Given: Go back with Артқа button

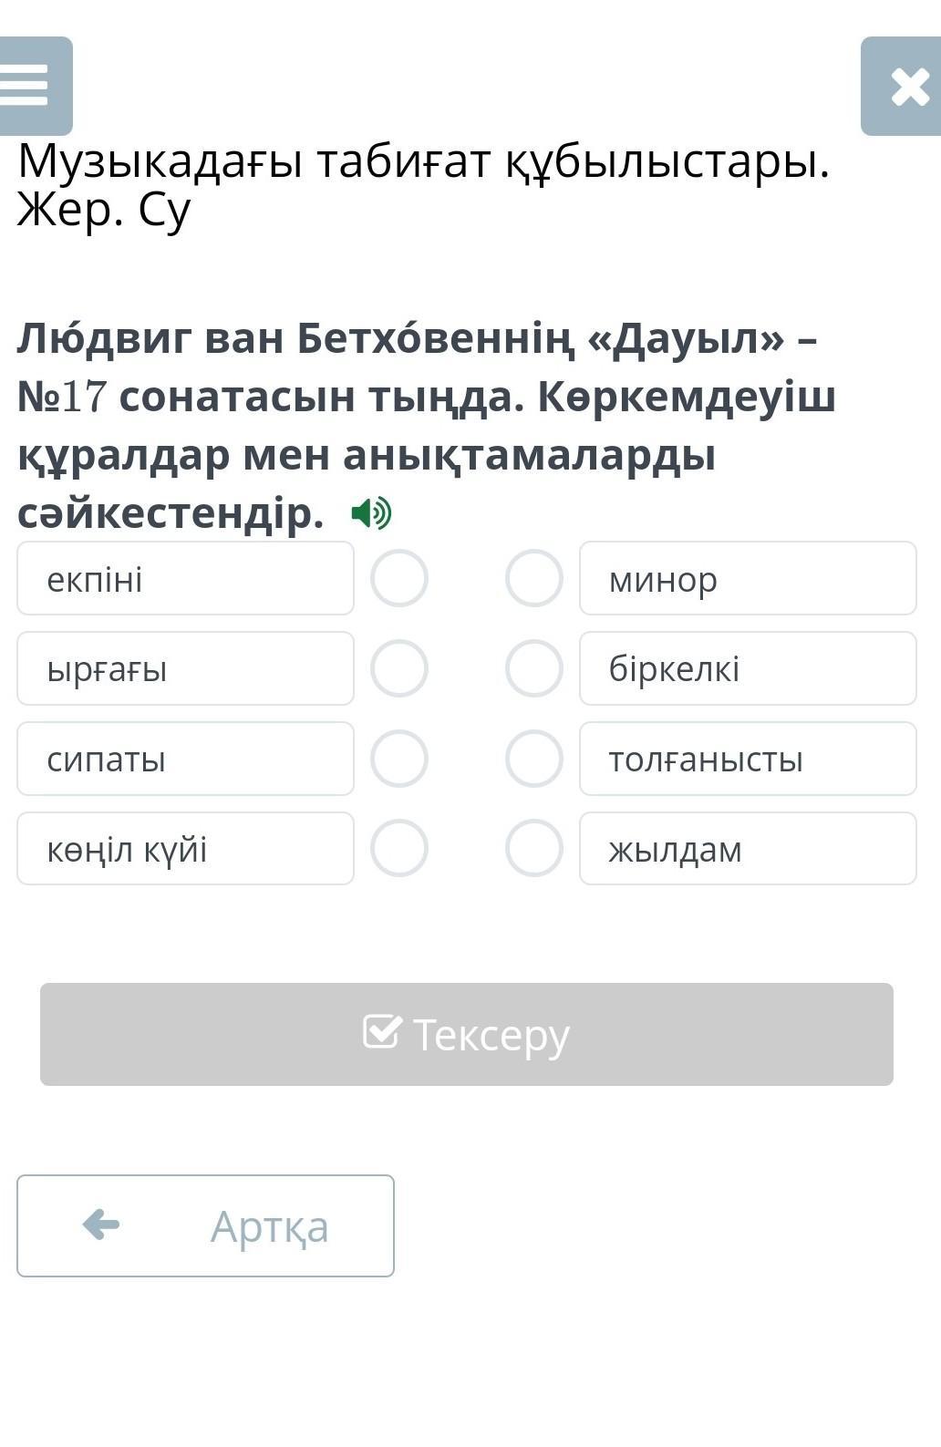Looking at the screenshot, I should (205, 1225).
